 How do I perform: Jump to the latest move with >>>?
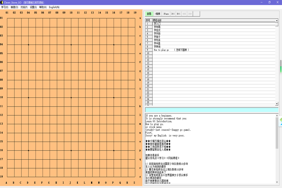(190, 14)
